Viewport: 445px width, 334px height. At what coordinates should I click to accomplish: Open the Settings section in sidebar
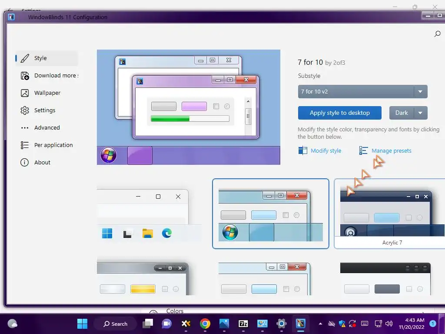coord(47,110)
